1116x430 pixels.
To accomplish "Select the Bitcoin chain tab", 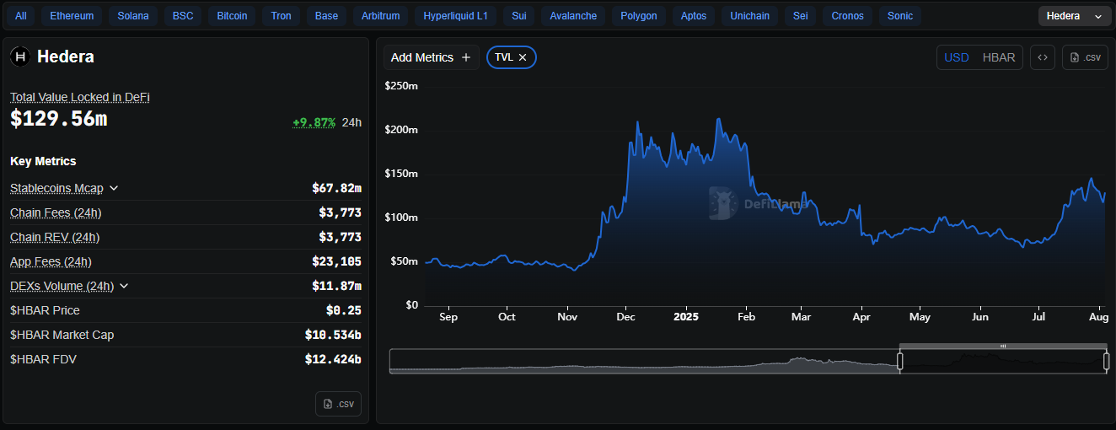I will click(233, 16).
